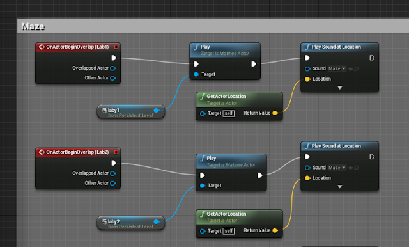Click exec output of upper Play Sound at Location
This screenshot has height=247, width=409.
[372, 58]
